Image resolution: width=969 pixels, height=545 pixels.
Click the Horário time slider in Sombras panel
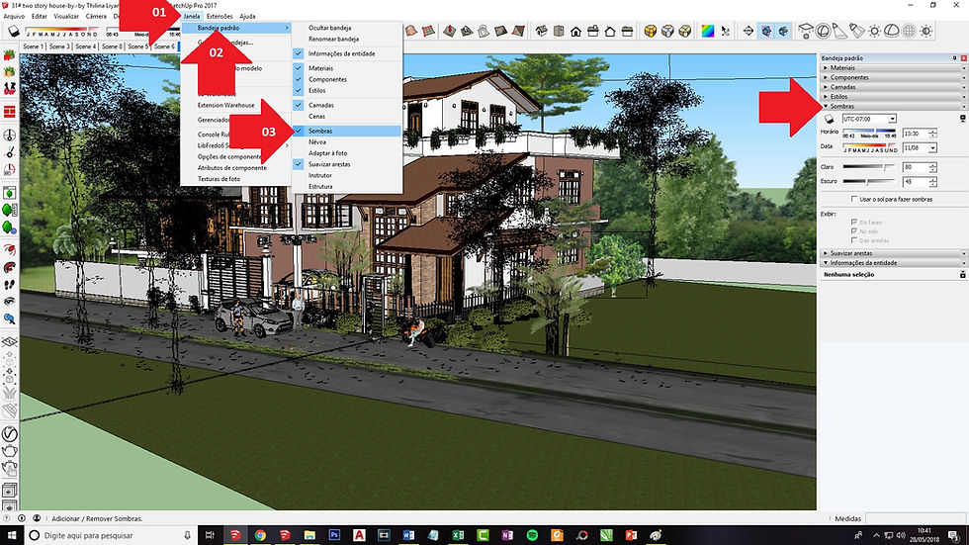[869, 131]
